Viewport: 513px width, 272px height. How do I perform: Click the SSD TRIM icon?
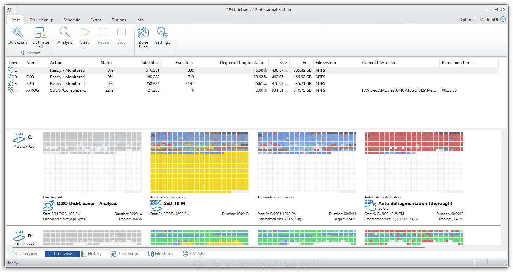(x=156, y=205)
